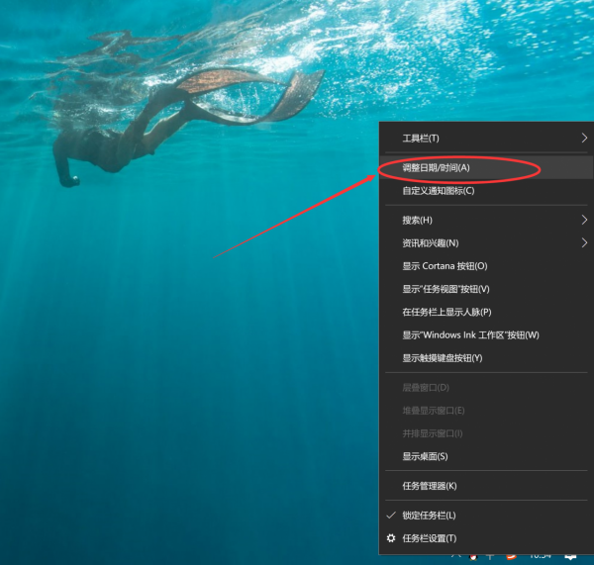Viewport: 594px width, 565px height.
Task: Expand the 搜索(H) submenu
Action: (x=486, y=220)
